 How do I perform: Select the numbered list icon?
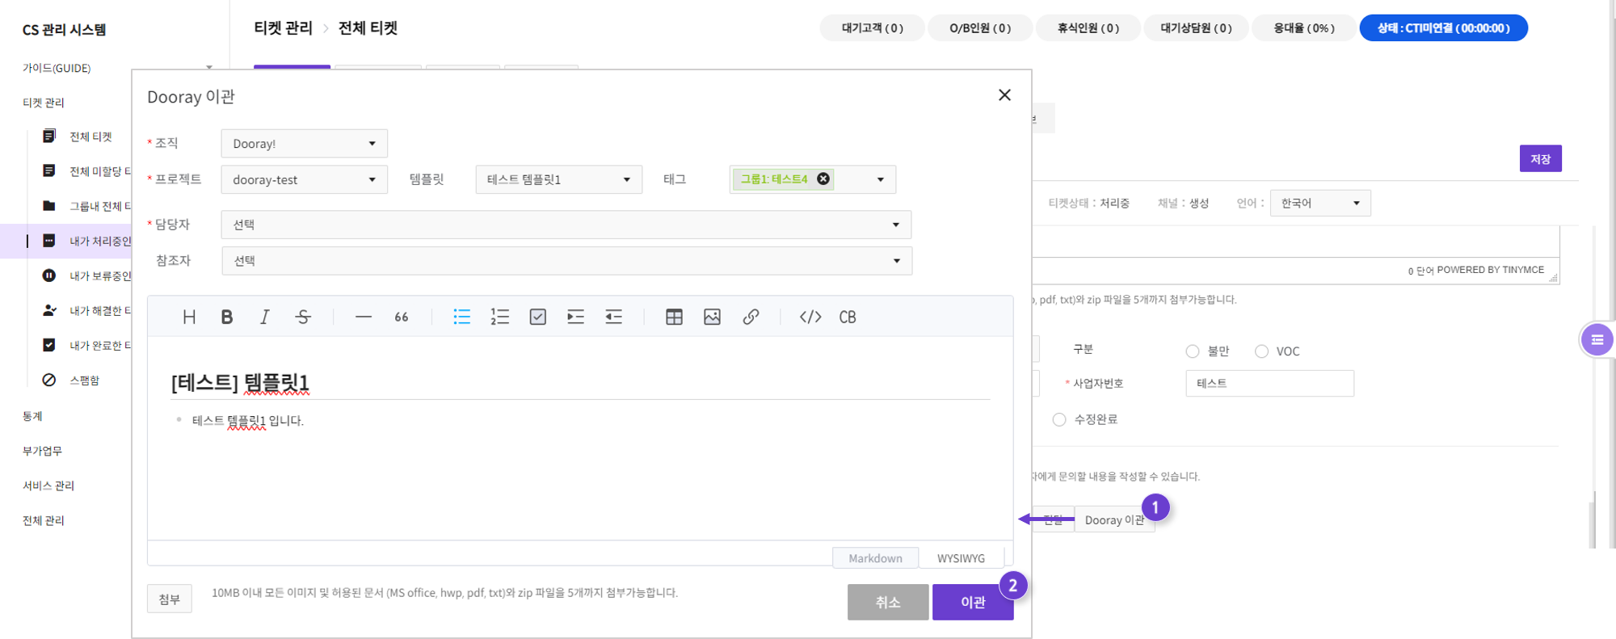click(500, 317)
